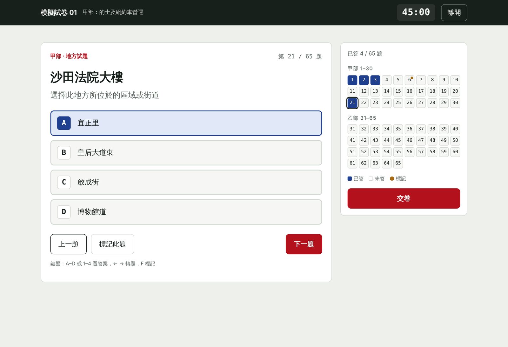Click the 甲部 · 地方試題 label
This screenshot has width=508, height=347.
tap(69, 56)
